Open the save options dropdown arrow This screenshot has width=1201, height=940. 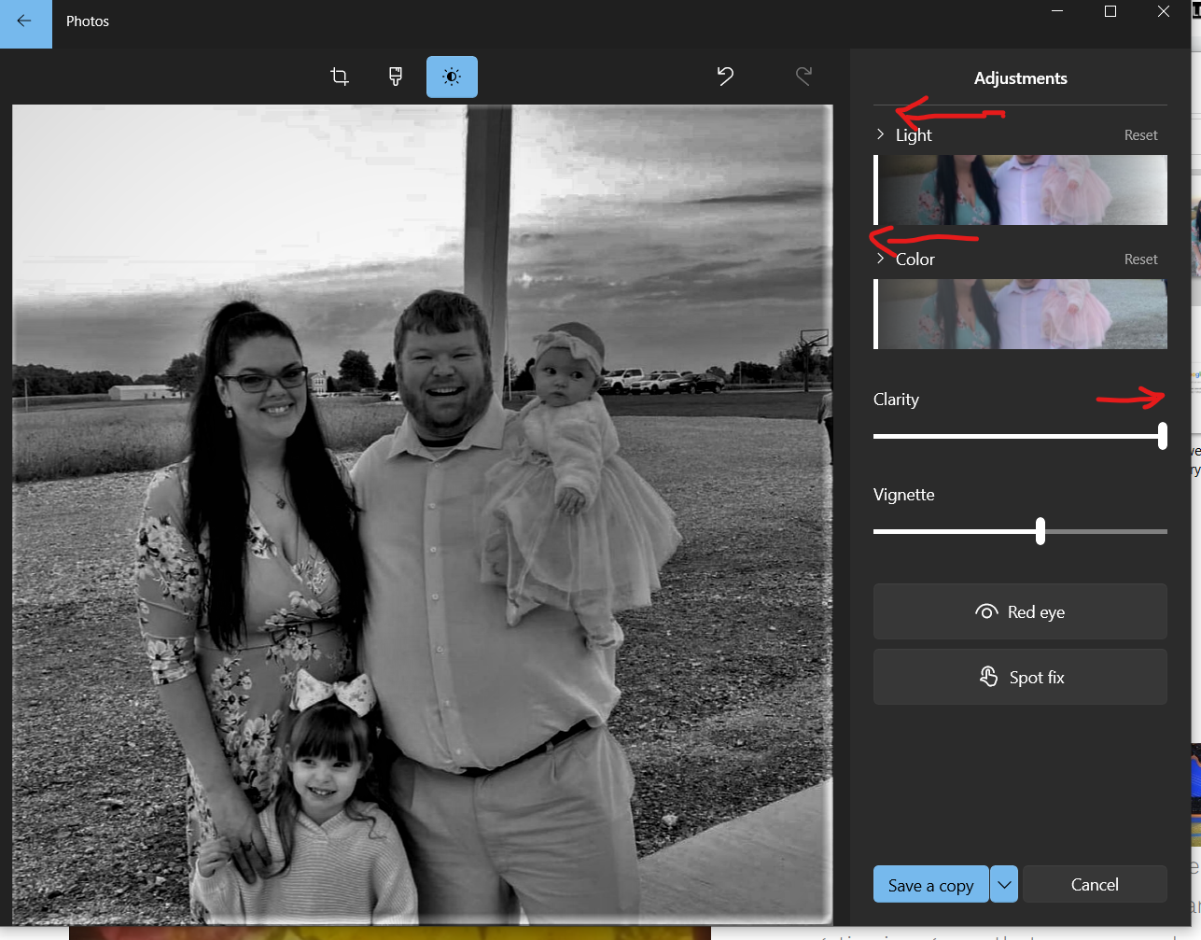click(1004, 885)
